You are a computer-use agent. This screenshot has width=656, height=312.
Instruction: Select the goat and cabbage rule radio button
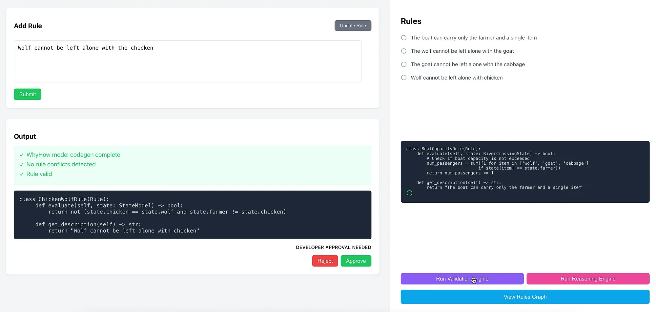[404, 64]
